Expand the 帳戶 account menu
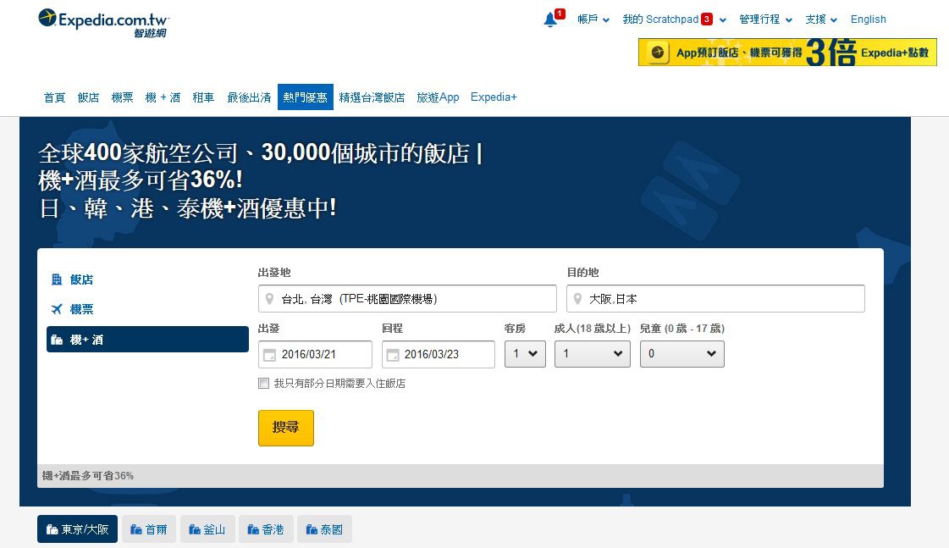 pos(593,19)
